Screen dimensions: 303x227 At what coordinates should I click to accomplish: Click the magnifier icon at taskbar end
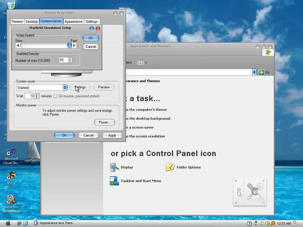click(296, 223)
